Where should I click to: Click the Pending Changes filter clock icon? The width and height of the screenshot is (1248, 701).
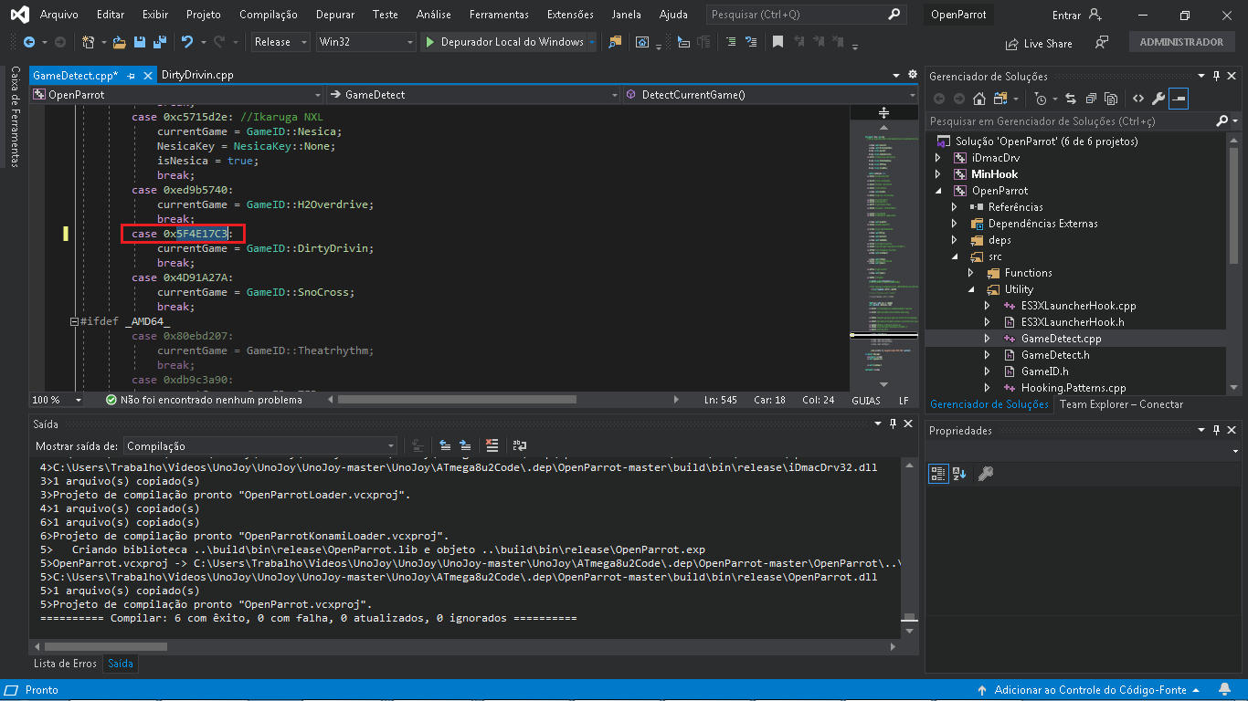tap(1041, 99)
